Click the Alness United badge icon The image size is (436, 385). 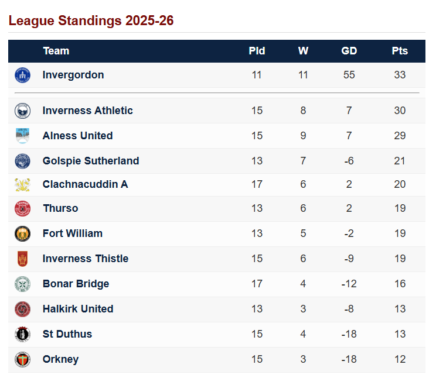(22, 136)
